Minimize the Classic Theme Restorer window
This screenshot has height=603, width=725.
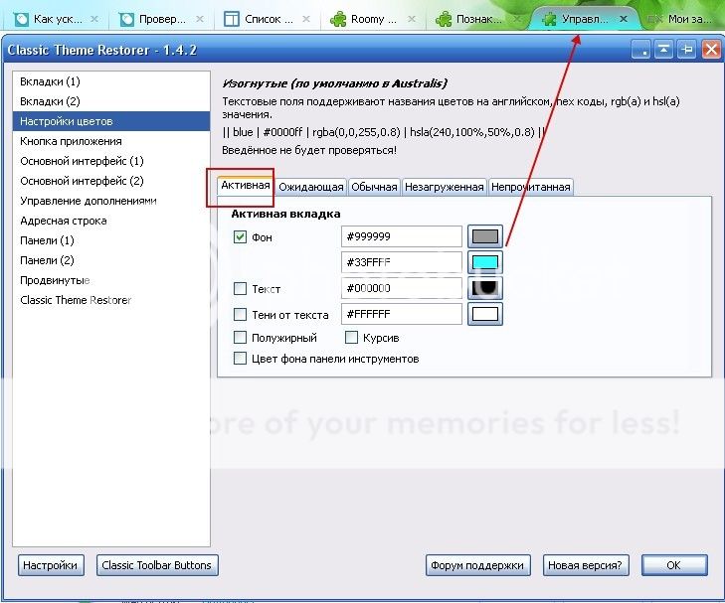click(640, 50)
